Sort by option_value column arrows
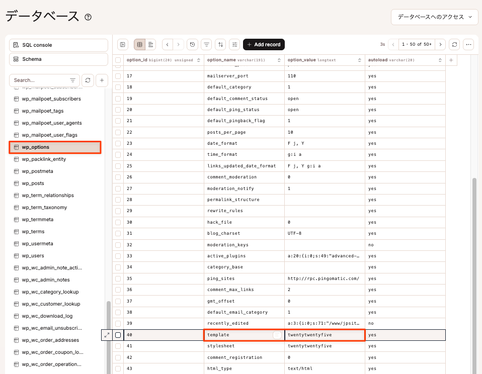Viewport: 482px width, 374px height. pyautogui.click(x=360, y=60)
